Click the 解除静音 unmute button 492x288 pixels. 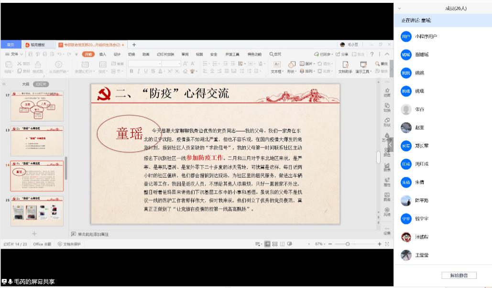[459, 275]
